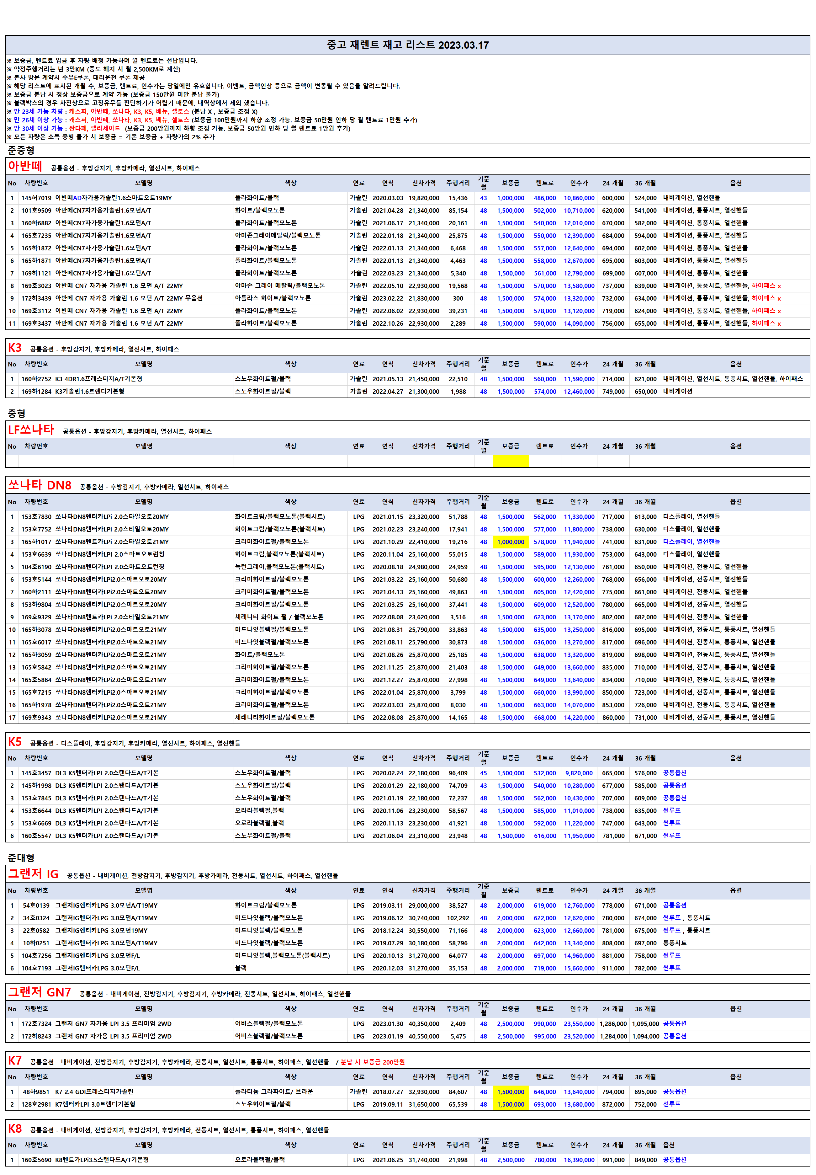
Task: Click "인수가" header in 그랜저 GN7 table
Action: (x=579, y=1008)
